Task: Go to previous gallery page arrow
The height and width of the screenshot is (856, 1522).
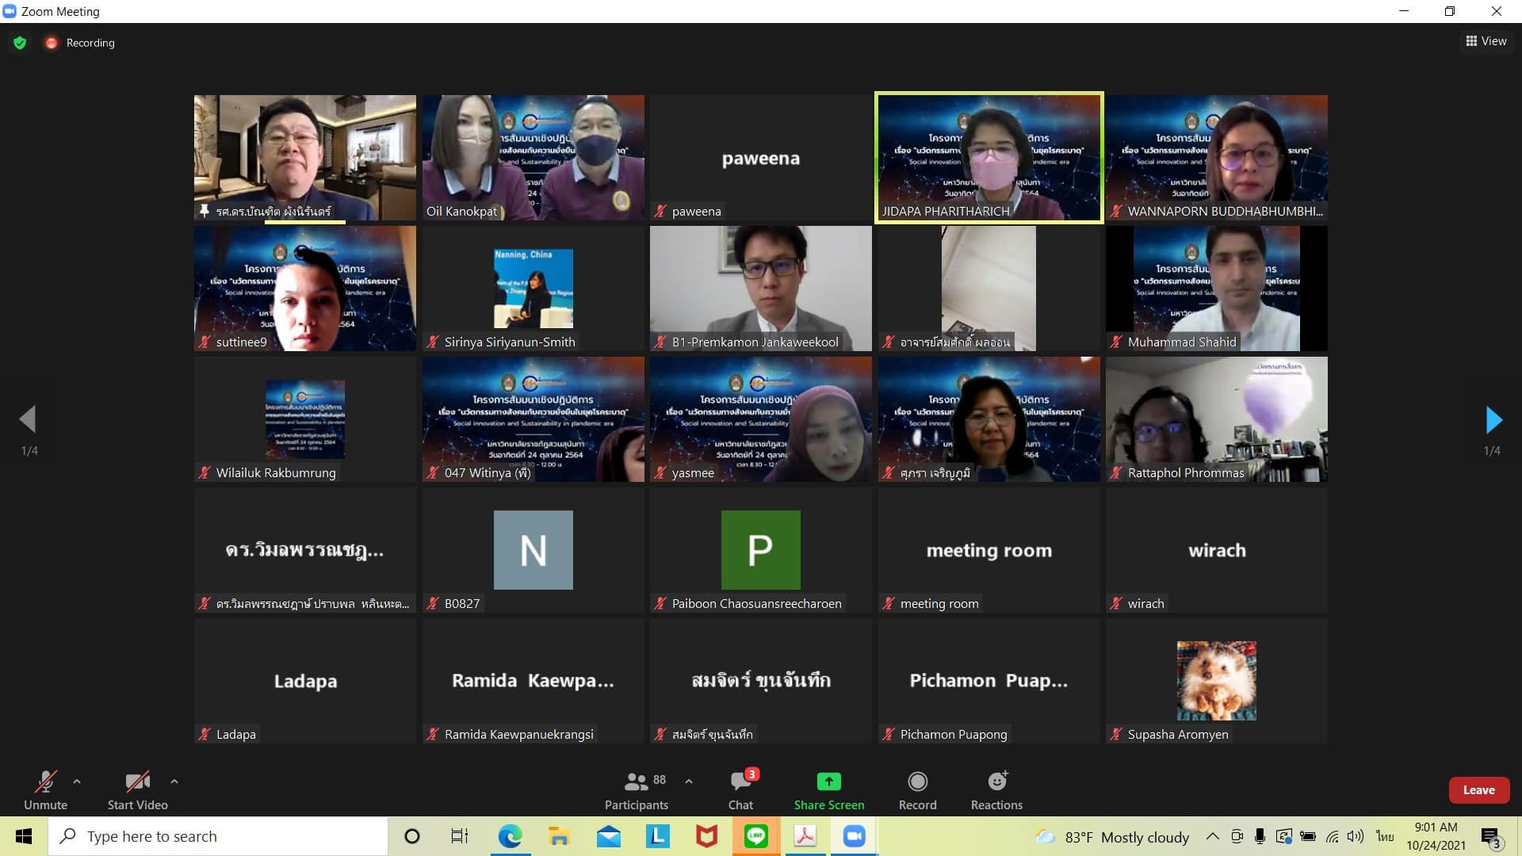Action: pyautogui.click(x=29, y=420)
